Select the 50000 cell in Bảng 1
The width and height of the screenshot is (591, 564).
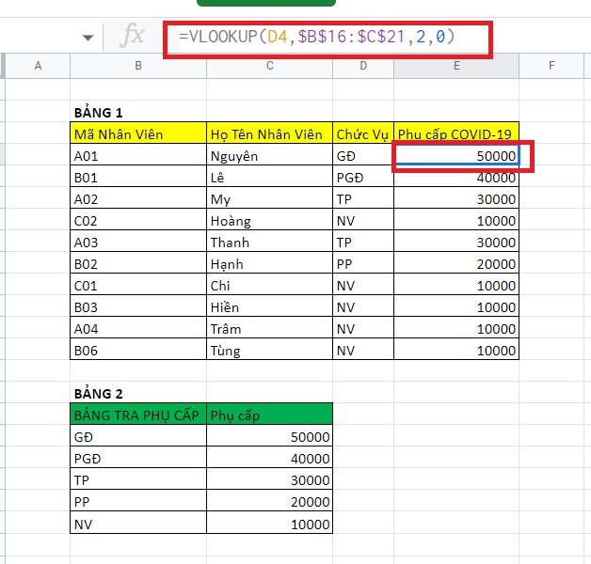[456, 155]
